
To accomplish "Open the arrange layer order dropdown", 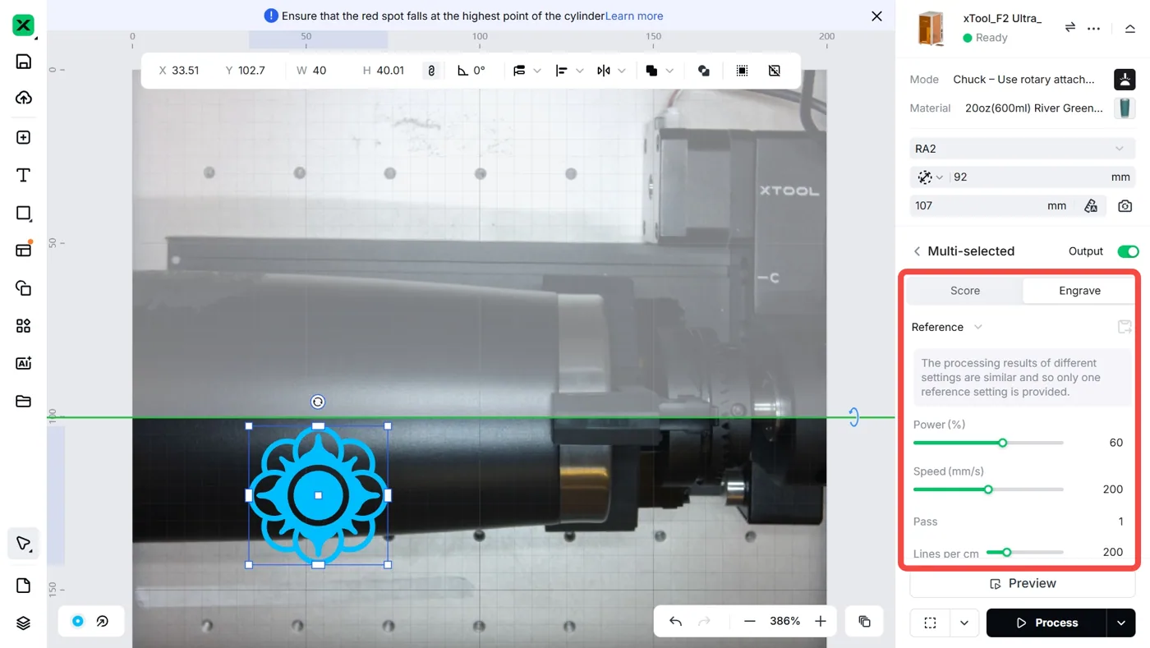I will point(527,71).
